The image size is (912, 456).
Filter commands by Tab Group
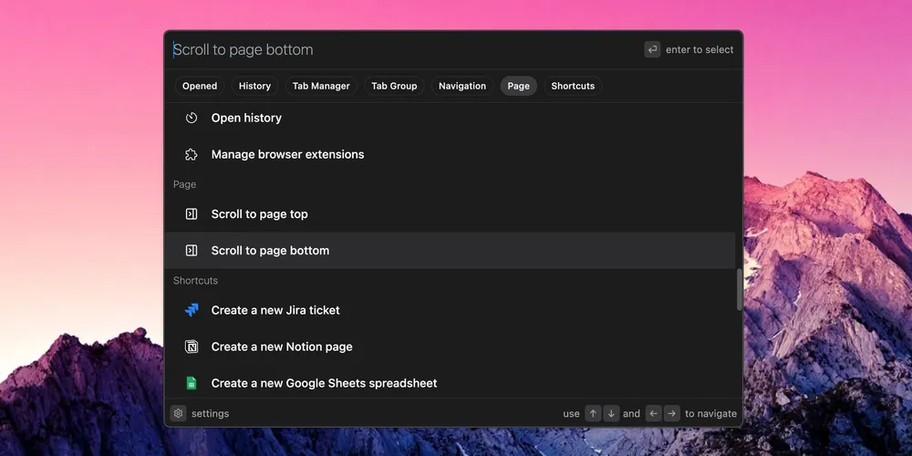[394, 86]
